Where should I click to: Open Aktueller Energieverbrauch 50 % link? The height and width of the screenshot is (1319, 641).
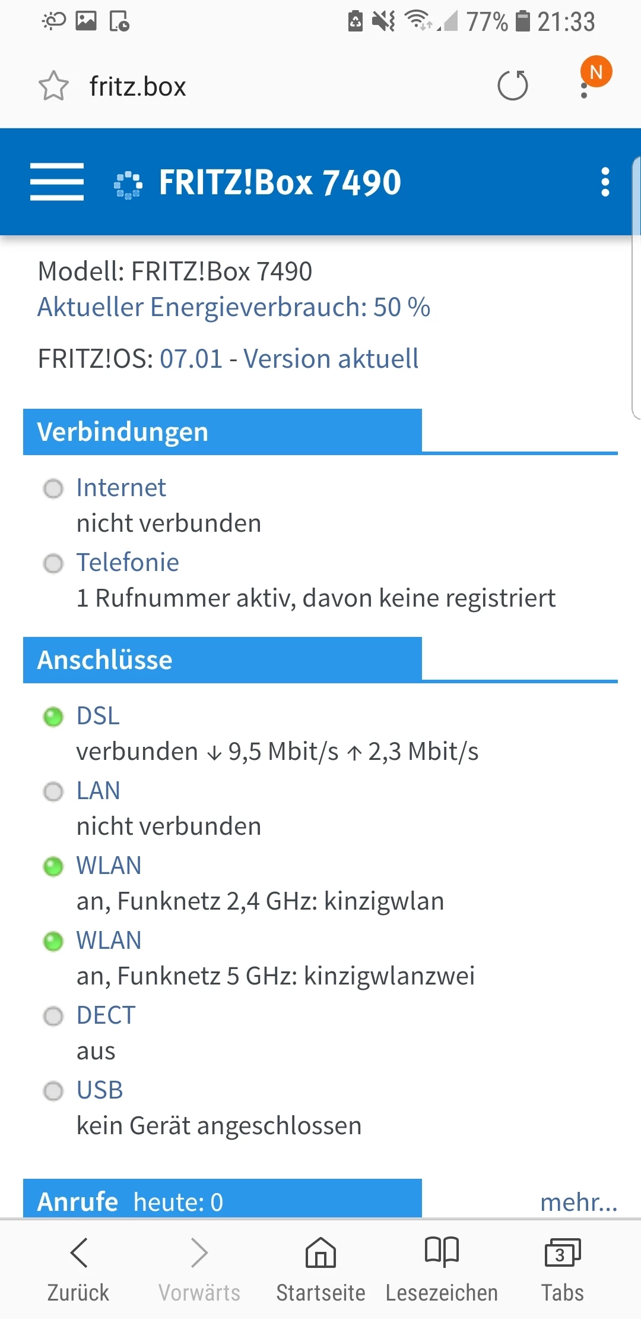point(234,307)
